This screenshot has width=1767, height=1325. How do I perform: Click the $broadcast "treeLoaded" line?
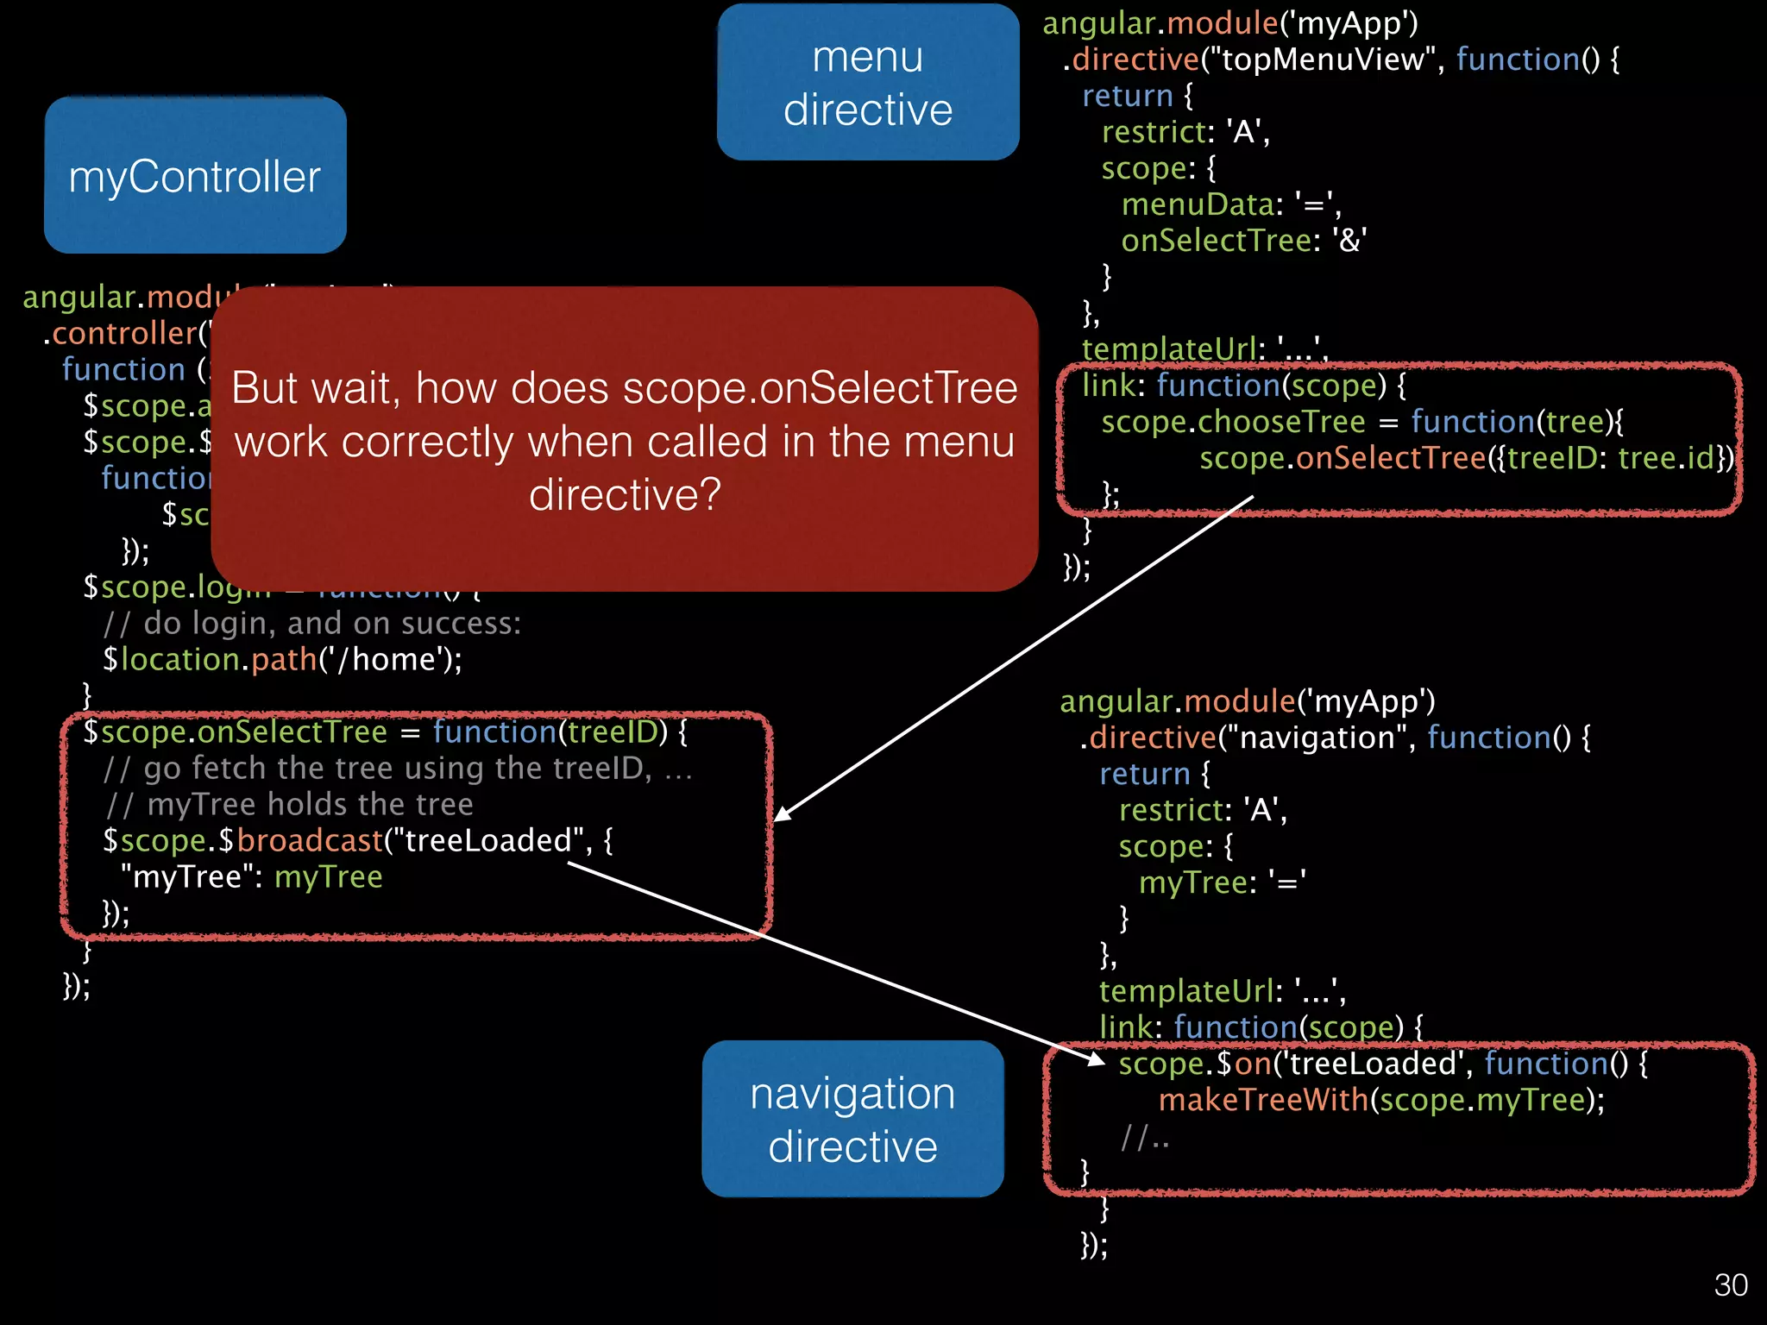357,841
